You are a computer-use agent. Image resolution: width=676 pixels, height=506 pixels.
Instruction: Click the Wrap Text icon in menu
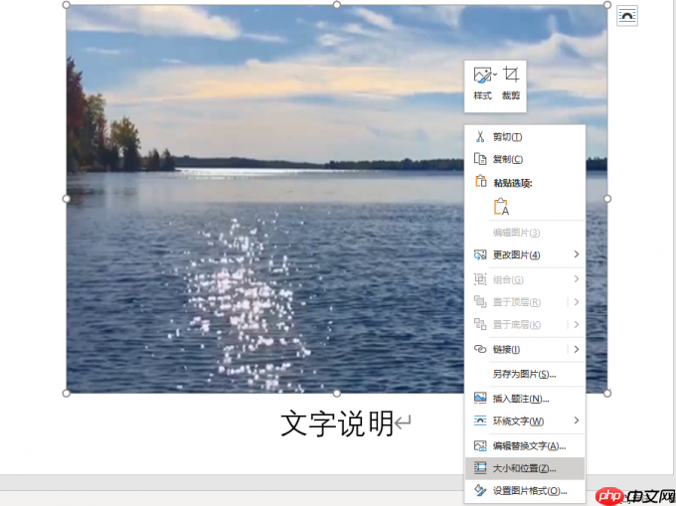point(480,421)
